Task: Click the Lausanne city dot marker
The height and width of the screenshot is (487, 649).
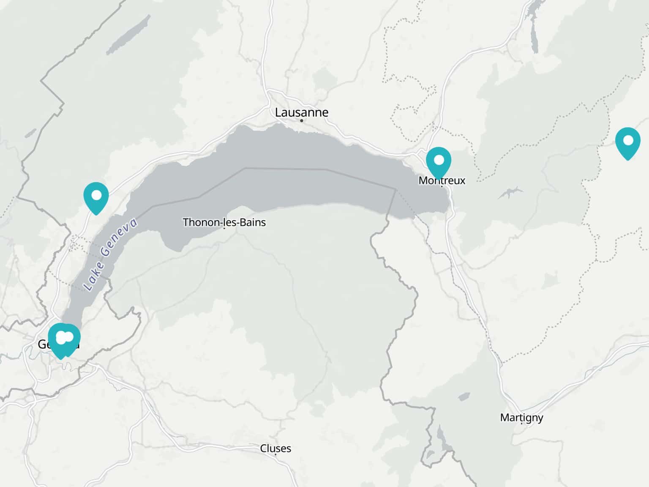Action: point(302,120)
